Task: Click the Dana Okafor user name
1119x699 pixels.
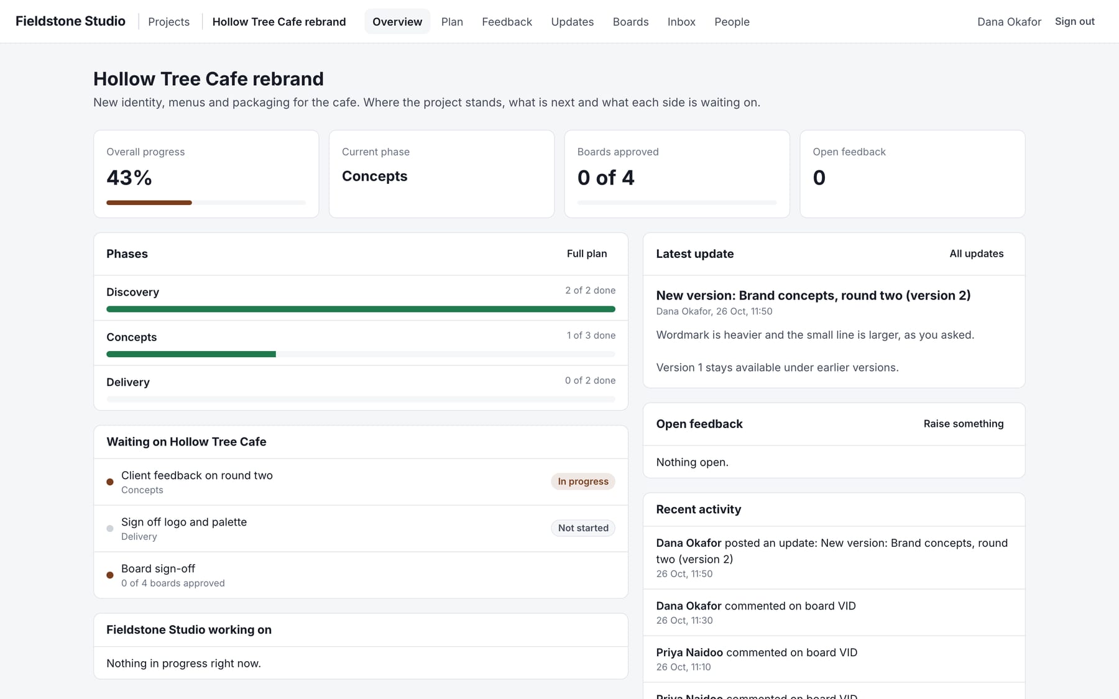Action: point(1009,22)
